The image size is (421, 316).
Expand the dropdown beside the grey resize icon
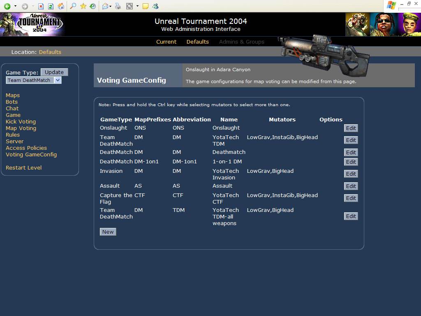137,6
